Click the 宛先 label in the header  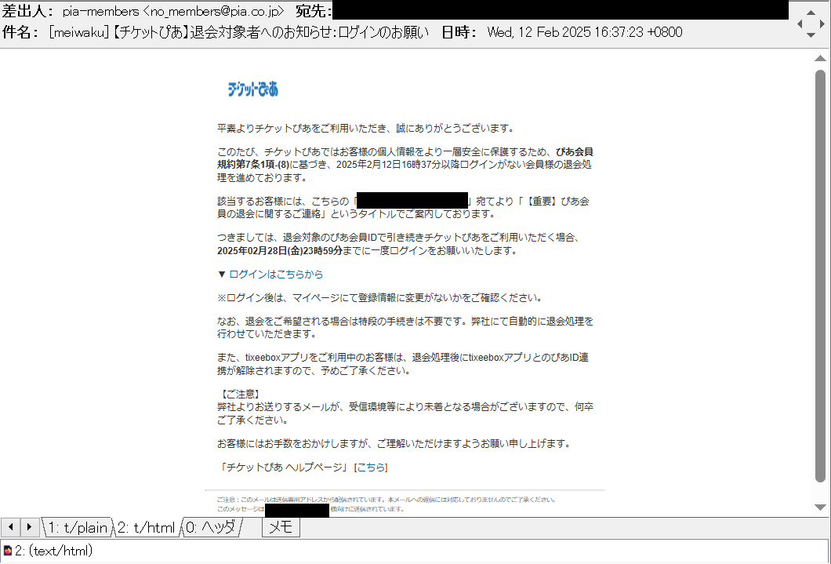tap(314, 11)
